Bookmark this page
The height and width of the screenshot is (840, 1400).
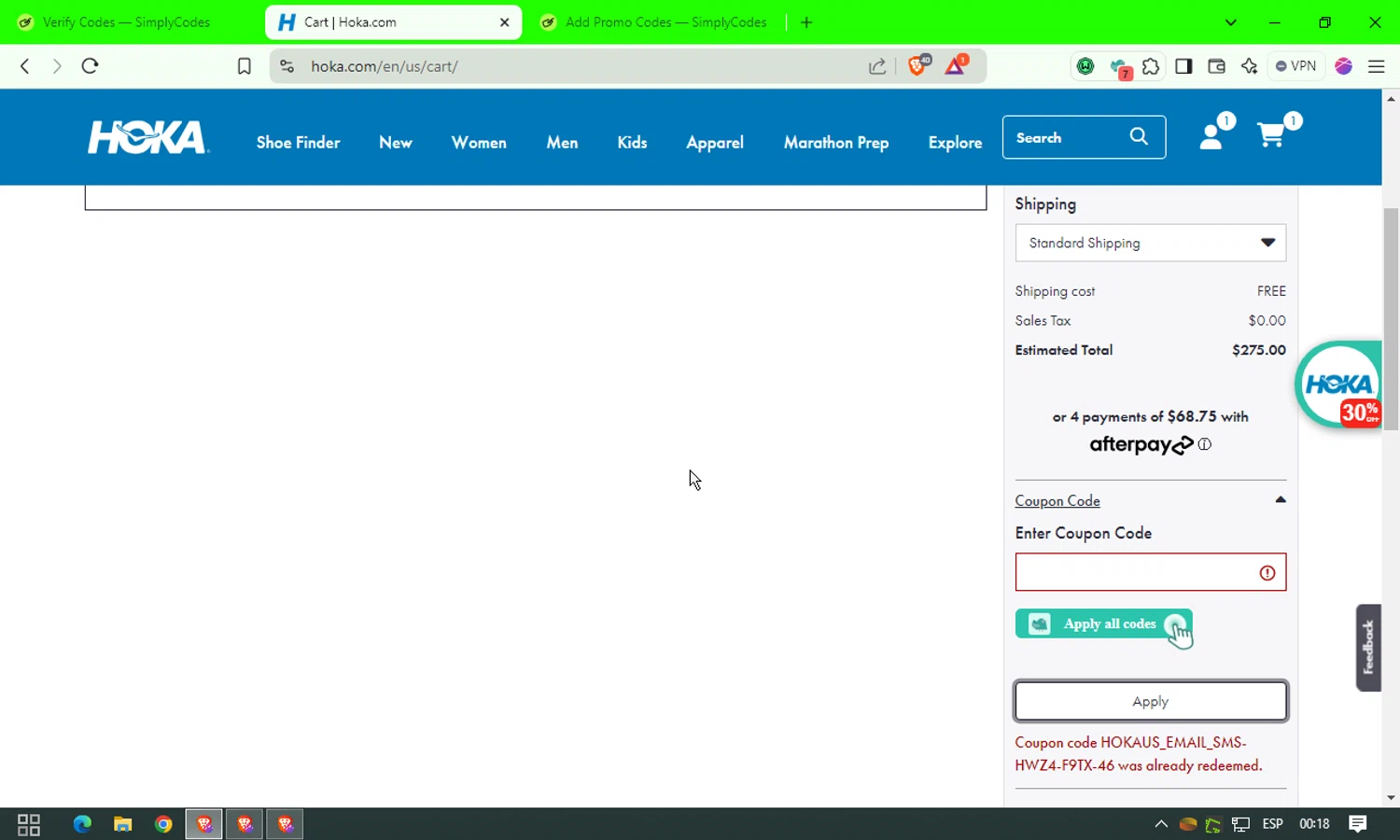click(x=245, y=66)
